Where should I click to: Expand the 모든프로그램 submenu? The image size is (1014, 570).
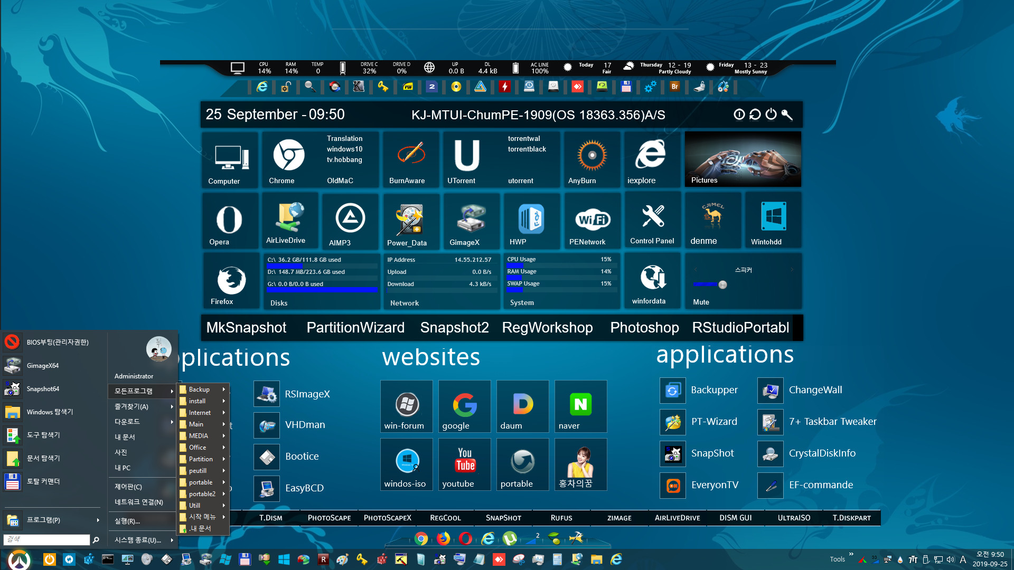[x=143, y=391]
